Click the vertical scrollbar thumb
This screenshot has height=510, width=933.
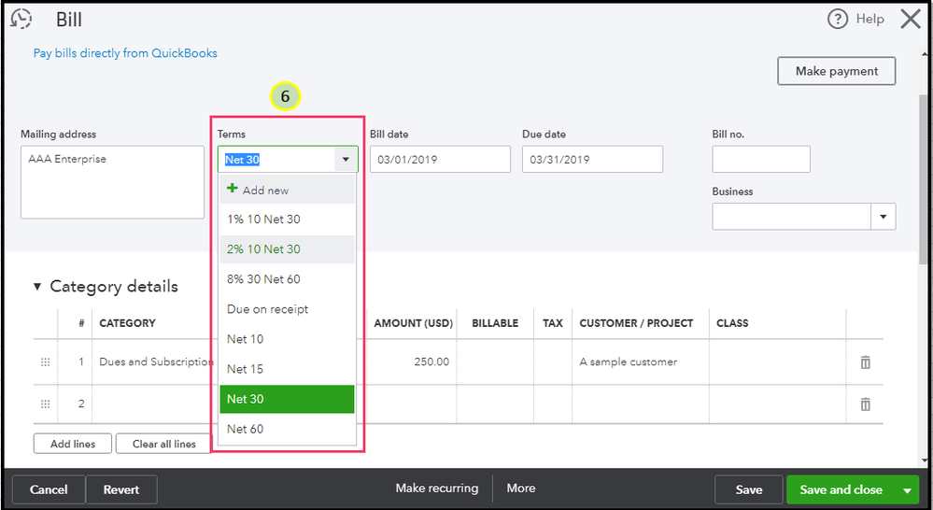tap(923, 178)
